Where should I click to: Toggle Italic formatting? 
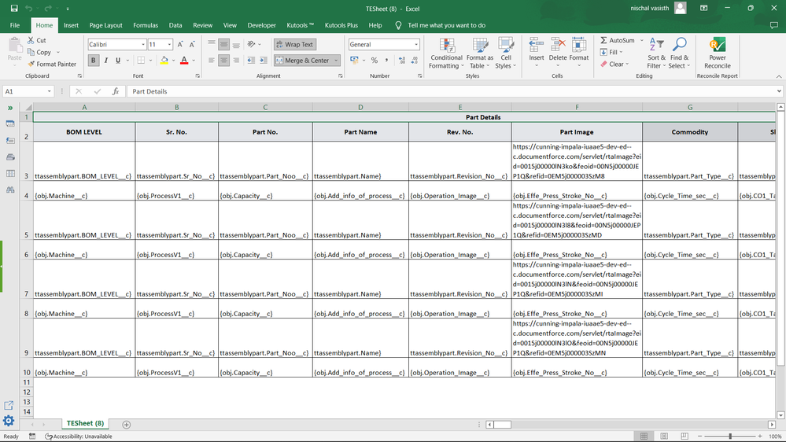106,61
